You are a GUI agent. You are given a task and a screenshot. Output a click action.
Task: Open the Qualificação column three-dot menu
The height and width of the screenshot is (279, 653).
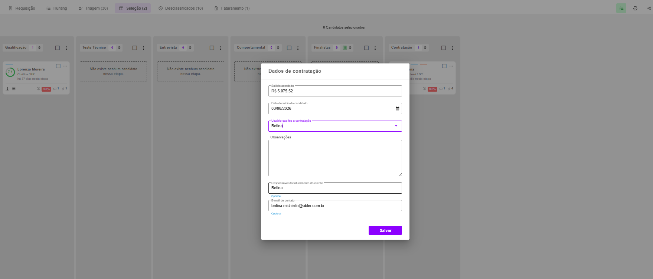[x=66, y=48]
